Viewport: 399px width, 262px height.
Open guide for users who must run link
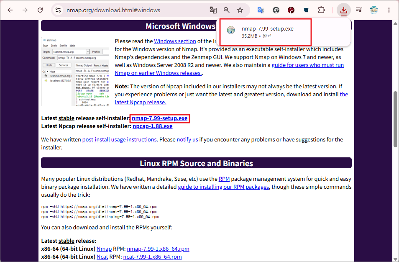[x=308, y=65]
